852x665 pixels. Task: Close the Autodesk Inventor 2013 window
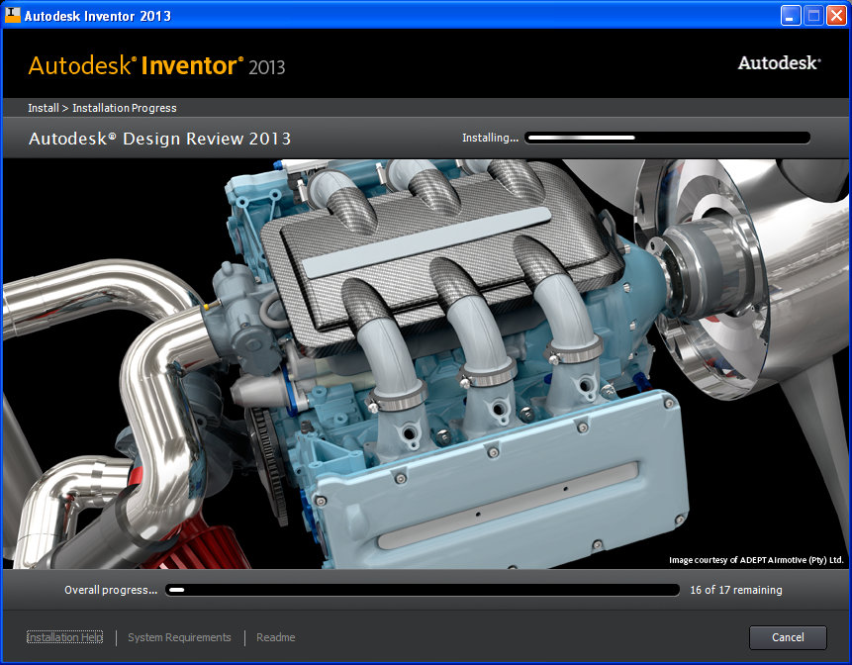(836, 15)
